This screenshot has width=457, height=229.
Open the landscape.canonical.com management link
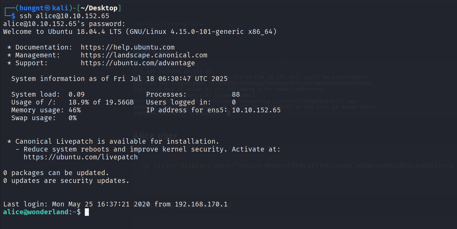point(144,55)
